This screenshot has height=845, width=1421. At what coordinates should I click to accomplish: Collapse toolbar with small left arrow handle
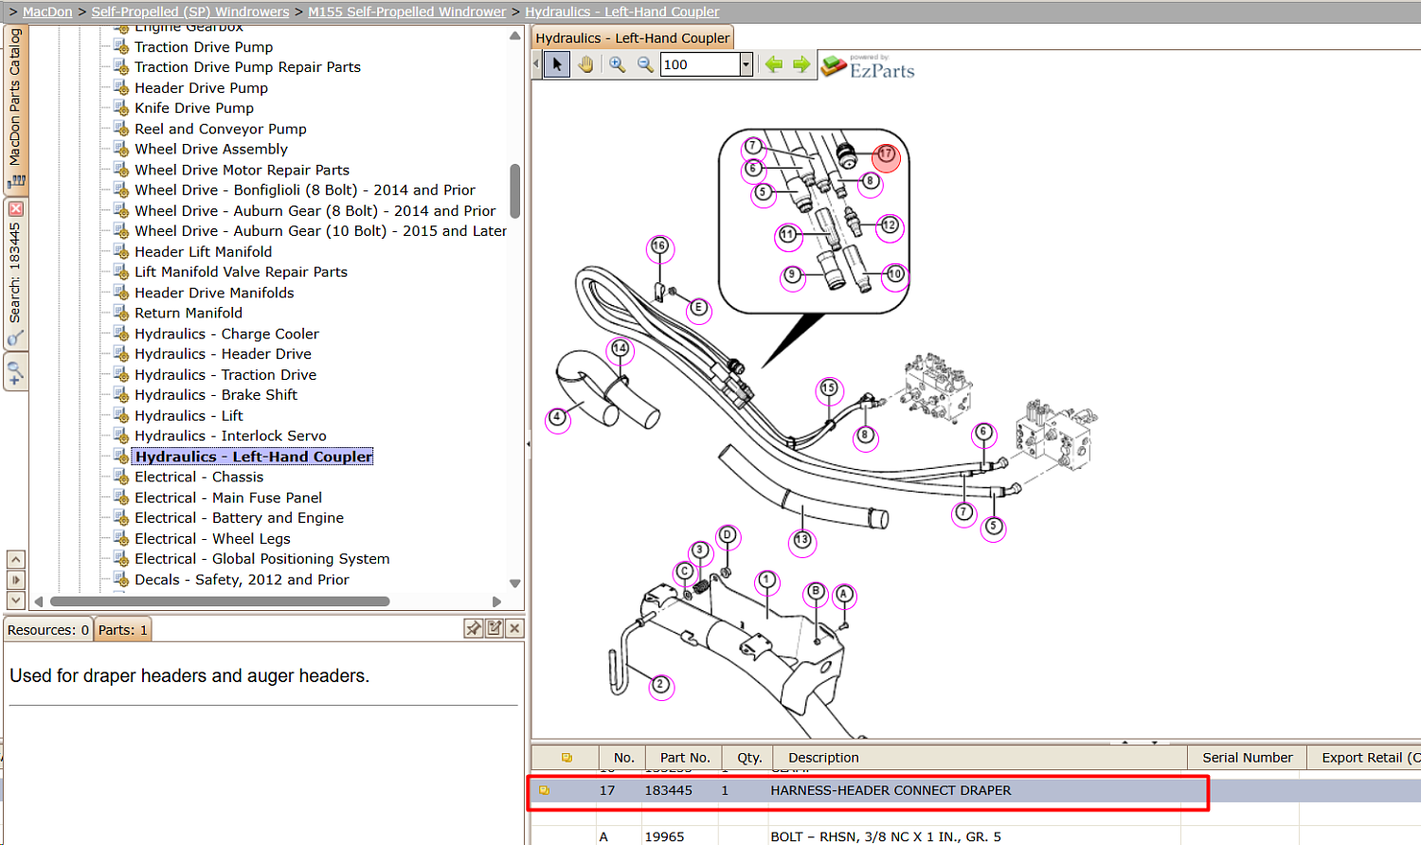536,64
